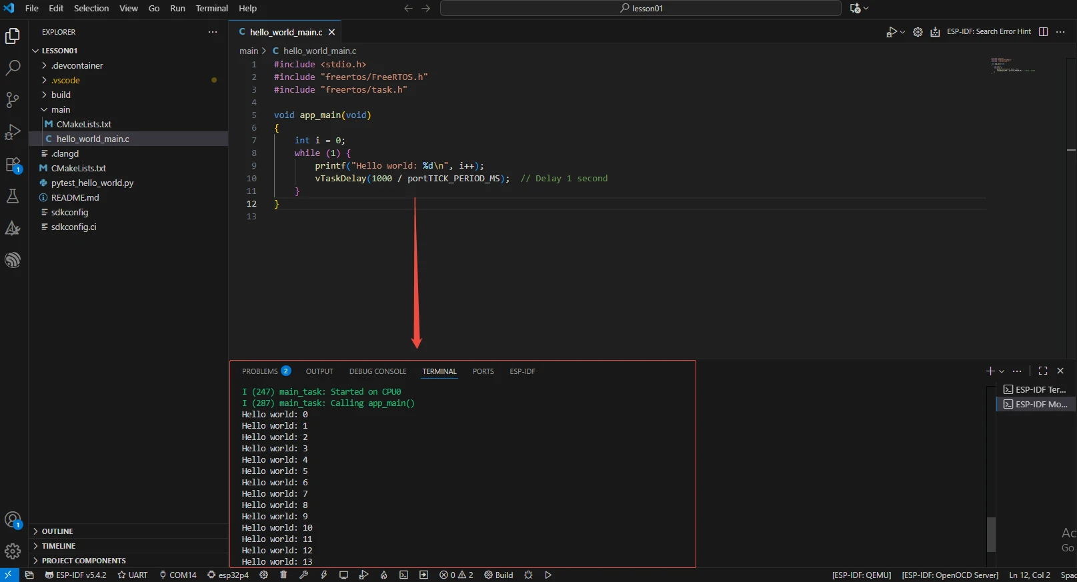Click the ESP-IDF flash device lightning icon
The width and height of the screenshot is (1077, 582).
(x=324, y=575)
